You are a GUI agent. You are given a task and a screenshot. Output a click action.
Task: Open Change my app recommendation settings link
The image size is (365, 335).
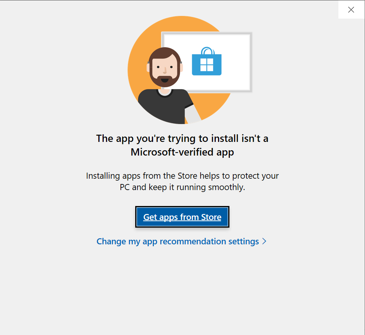(x=182, y=241)
